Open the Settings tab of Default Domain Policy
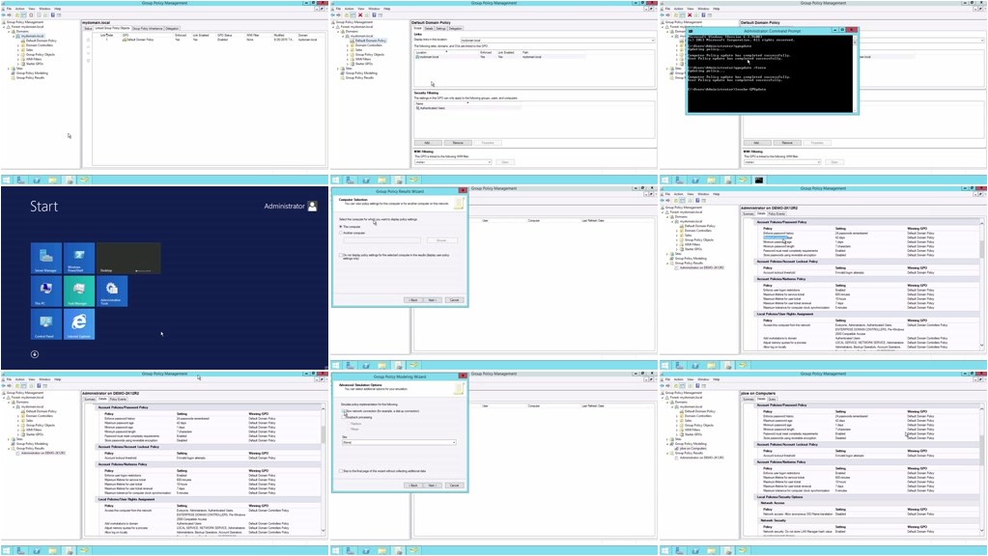The height and width of the screenshot is (556, 988). tap(441, 28)
